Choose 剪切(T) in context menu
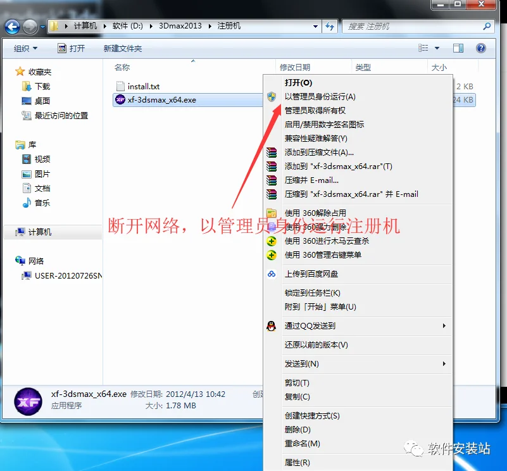The image size is (507, 471). [x=358, y=383]
